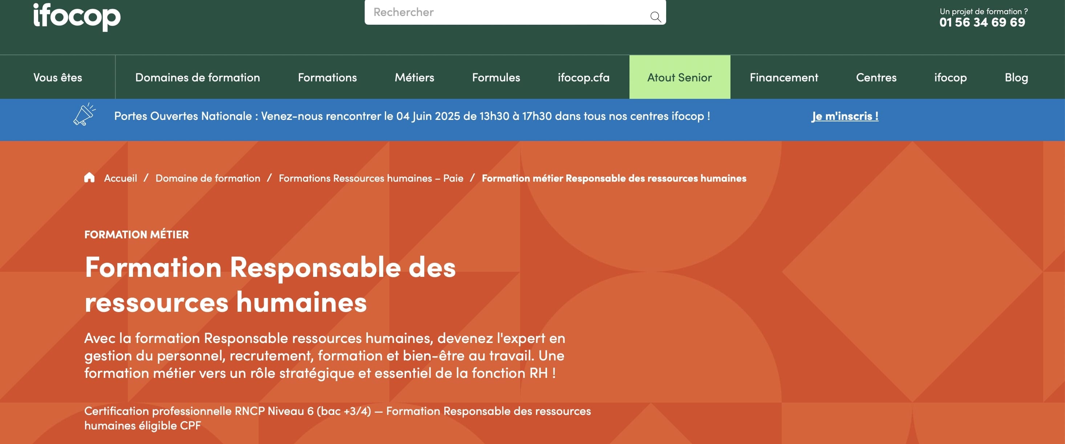
Task: Open the Formules menu
Action: point(496,77)
